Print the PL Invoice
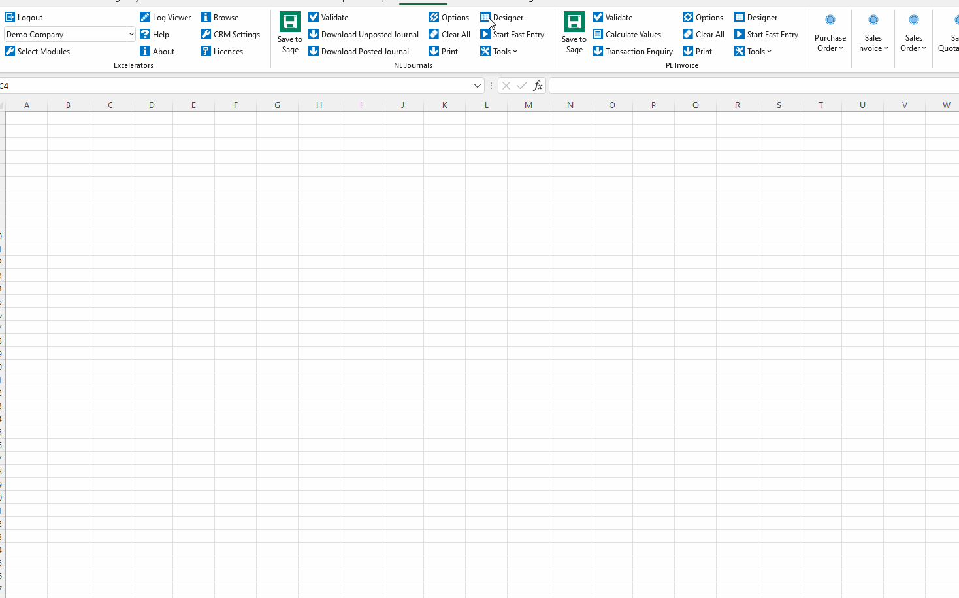This screenshot has height=598, width=959. pyautogui.click(x=698, y=52)
